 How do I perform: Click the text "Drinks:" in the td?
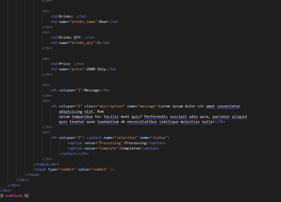point(66,16)
